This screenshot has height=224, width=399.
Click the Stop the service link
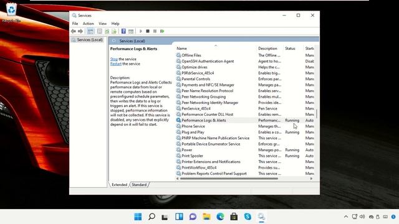[113, 59]
